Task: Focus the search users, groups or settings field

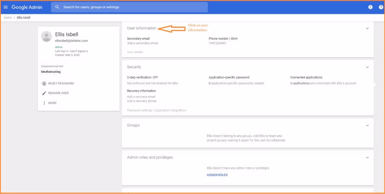Action: (x=132, y=7)
